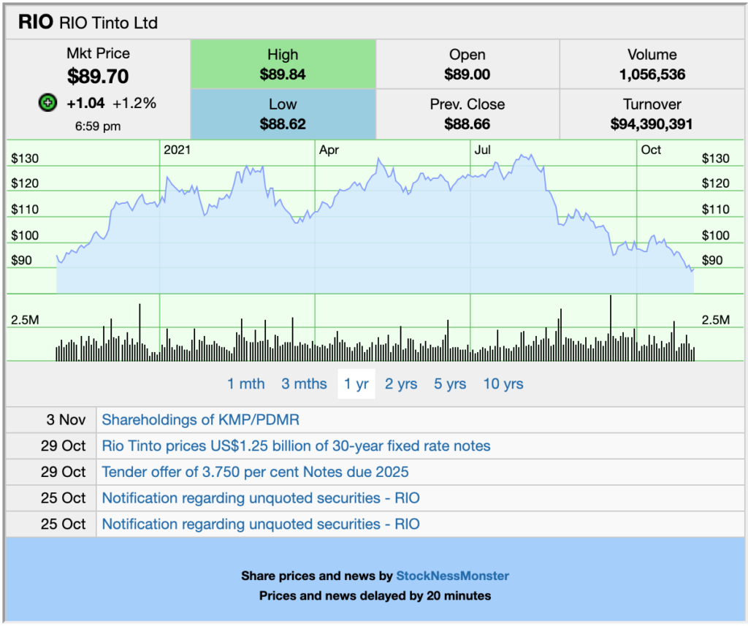Click the Oct label on chart axis

(x=651, y=150)
